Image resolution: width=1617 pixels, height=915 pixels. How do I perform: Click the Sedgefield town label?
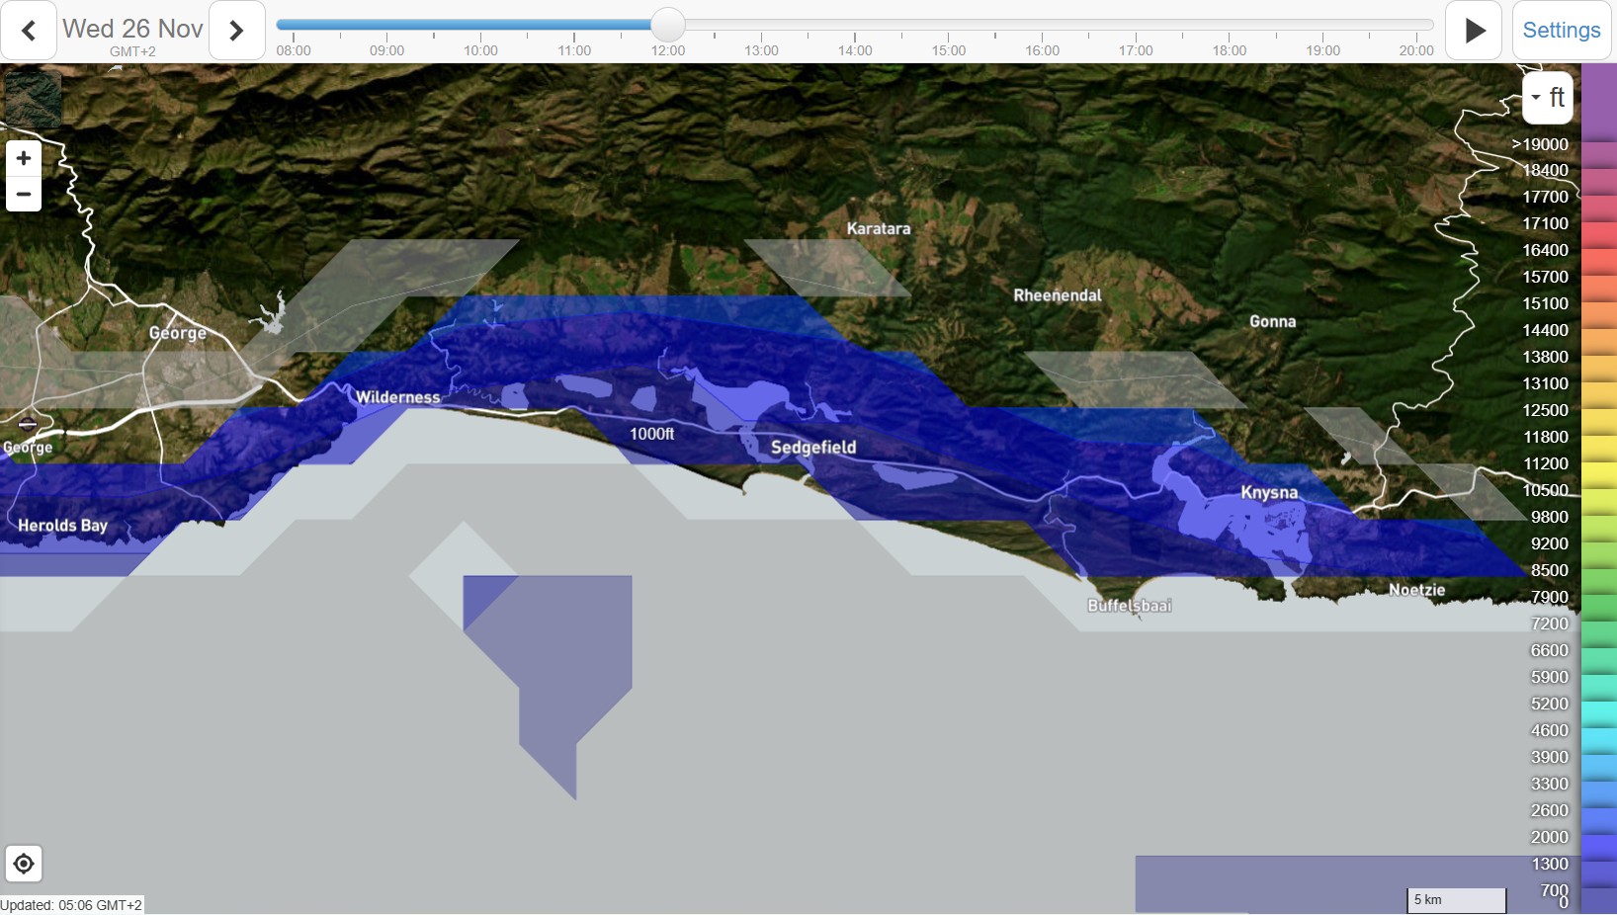click(x=813, y=448)
